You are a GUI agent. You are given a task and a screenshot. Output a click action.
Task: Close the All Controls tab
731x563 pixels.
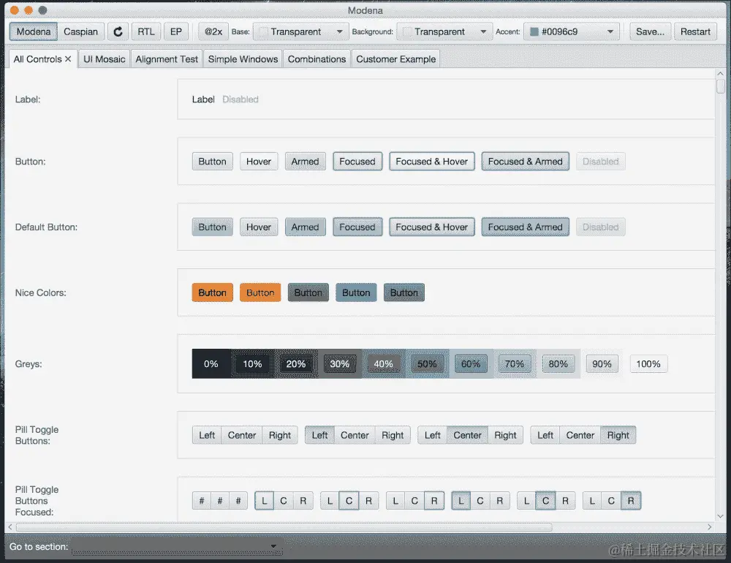pyautogui.click(x=68, y=58)
